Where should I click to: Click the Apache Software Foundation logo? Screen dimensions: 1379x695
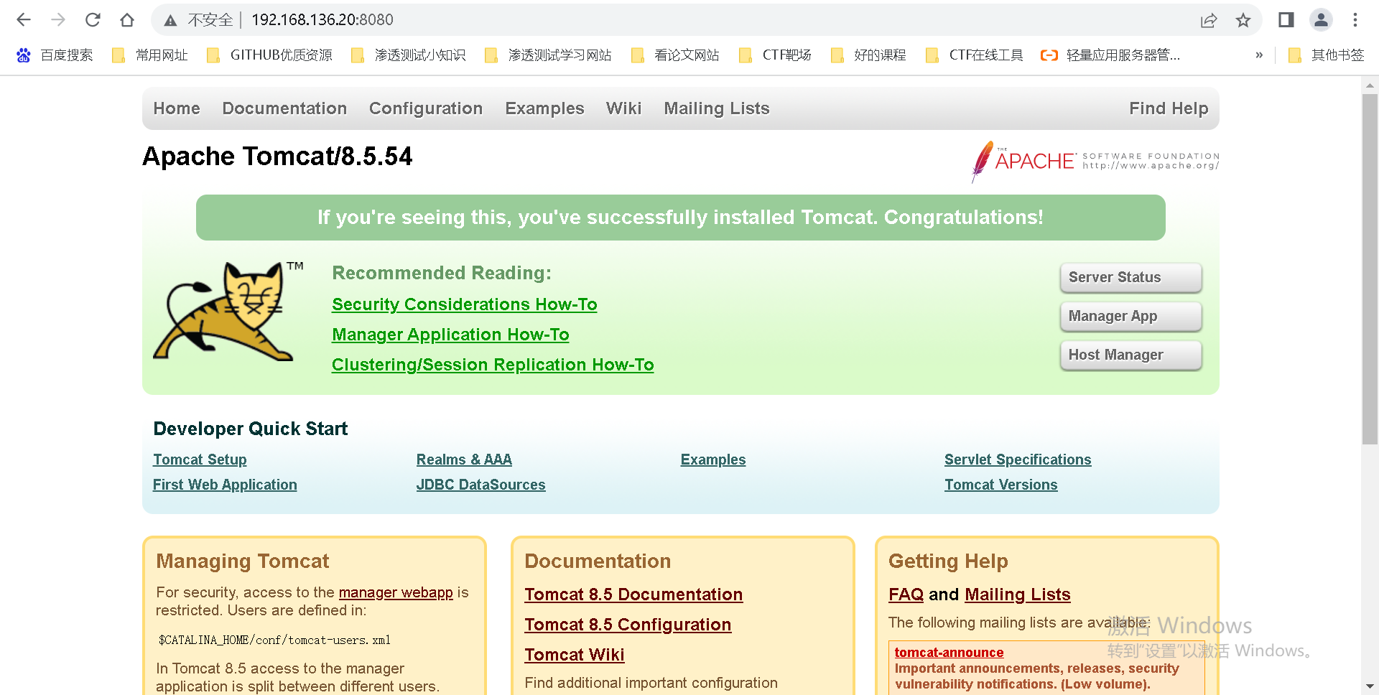(x=1095, y=162)
